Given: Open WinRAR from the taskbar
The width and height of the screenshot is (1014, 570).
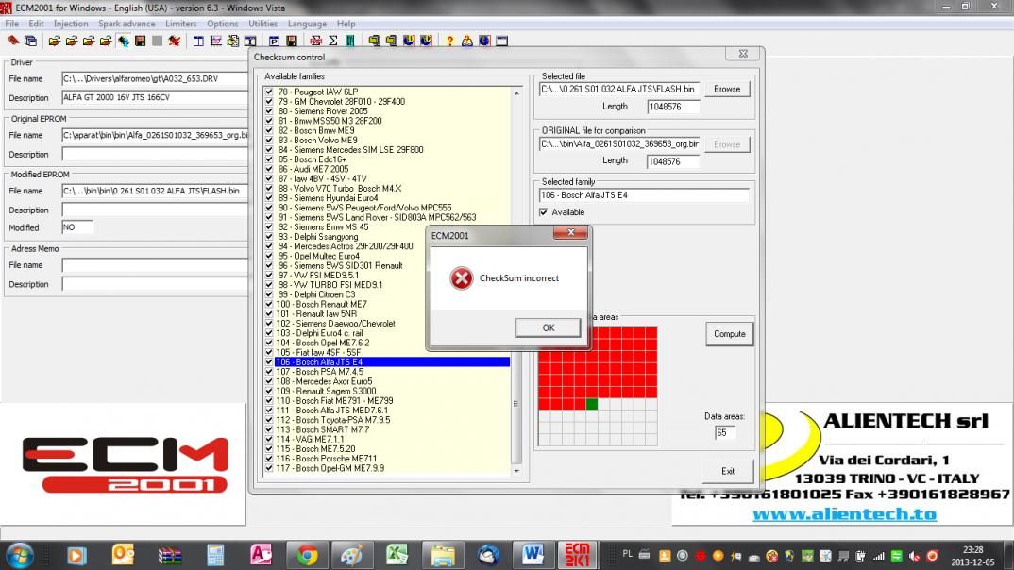Looking at the screenshot, I should click(170, 555).
